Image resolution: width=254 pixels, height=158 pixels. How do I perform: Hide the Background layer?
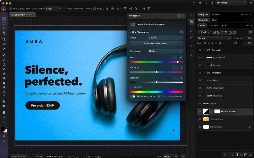point(200,127)
